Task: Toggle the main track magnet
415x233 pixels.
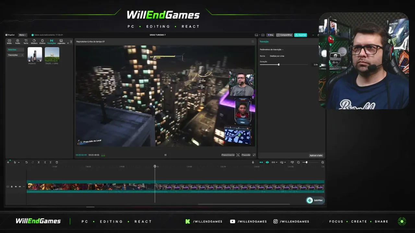Action: coord(261,162)
